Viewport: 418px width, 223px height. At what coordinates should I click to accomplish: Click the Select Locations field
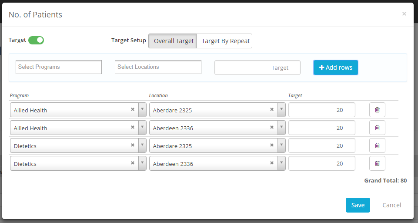coord(158,67)
